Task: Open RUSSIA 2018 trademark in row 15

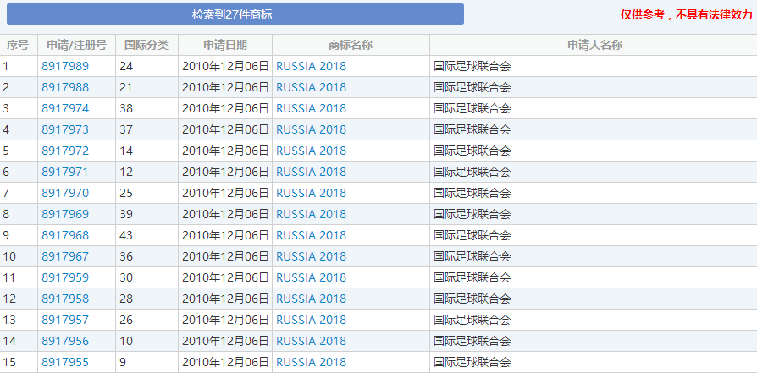Action: coord(312,362)
